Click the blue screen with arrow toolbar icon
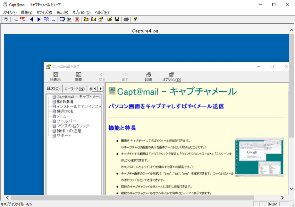 [62, 19]
